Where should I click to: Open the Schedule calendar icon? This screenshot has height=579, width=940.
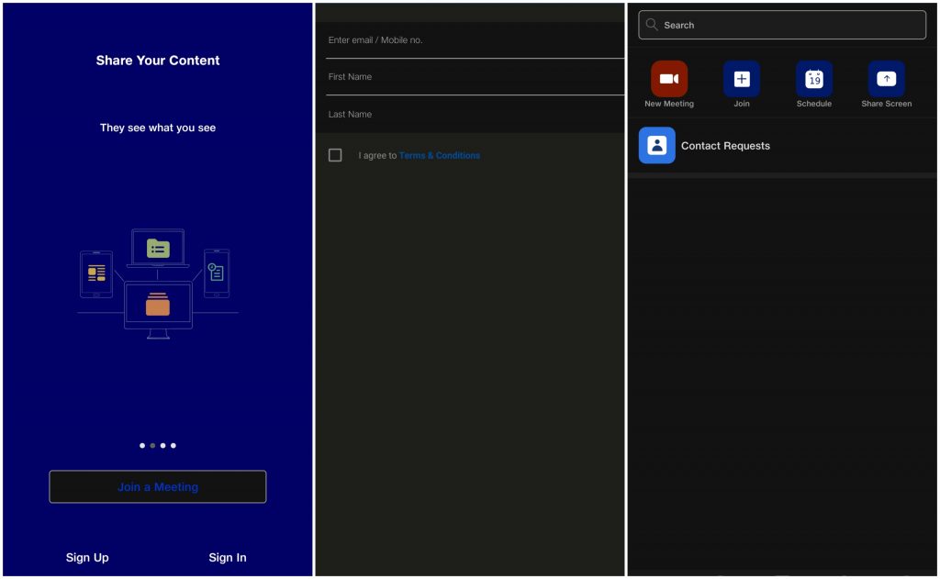(x=814, y=79)
